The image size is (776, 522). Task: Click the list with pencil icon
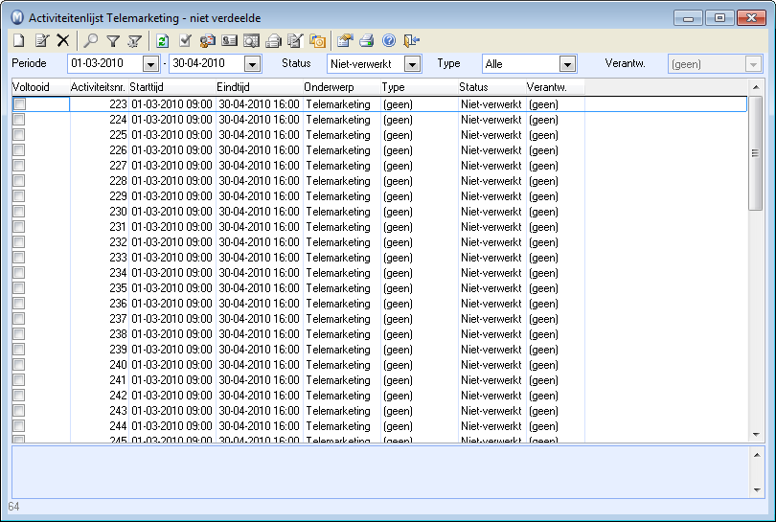295,40
